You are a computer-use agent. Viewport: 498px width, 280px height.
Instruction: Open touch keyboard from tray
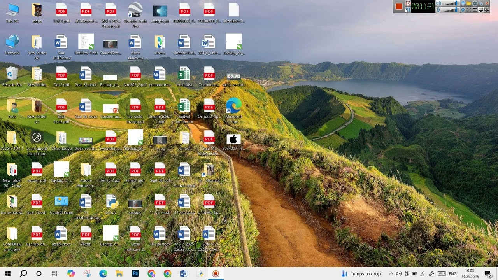click(442, 273)
